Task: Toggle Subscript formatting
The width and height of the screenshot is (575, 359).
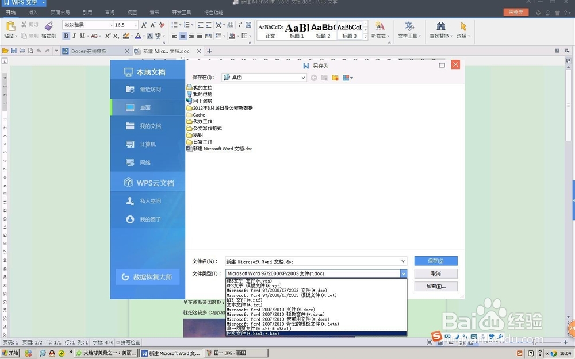Action: [116, 36]
